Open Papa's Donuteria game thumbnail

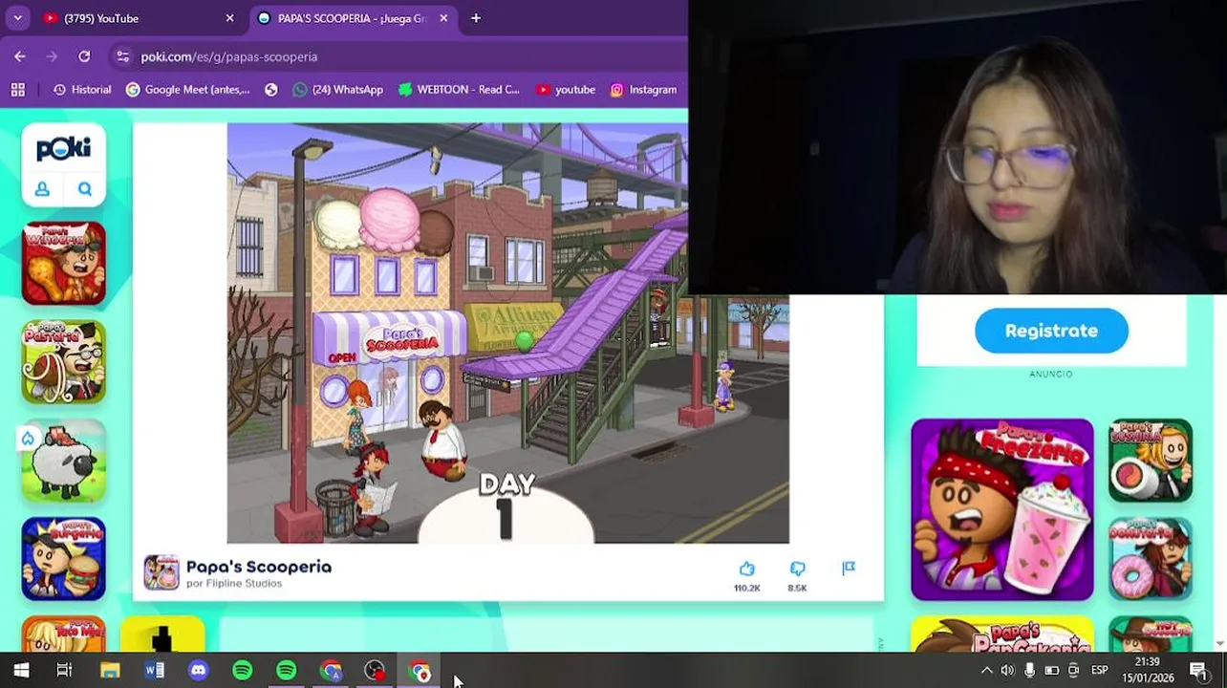point(1151,559)
